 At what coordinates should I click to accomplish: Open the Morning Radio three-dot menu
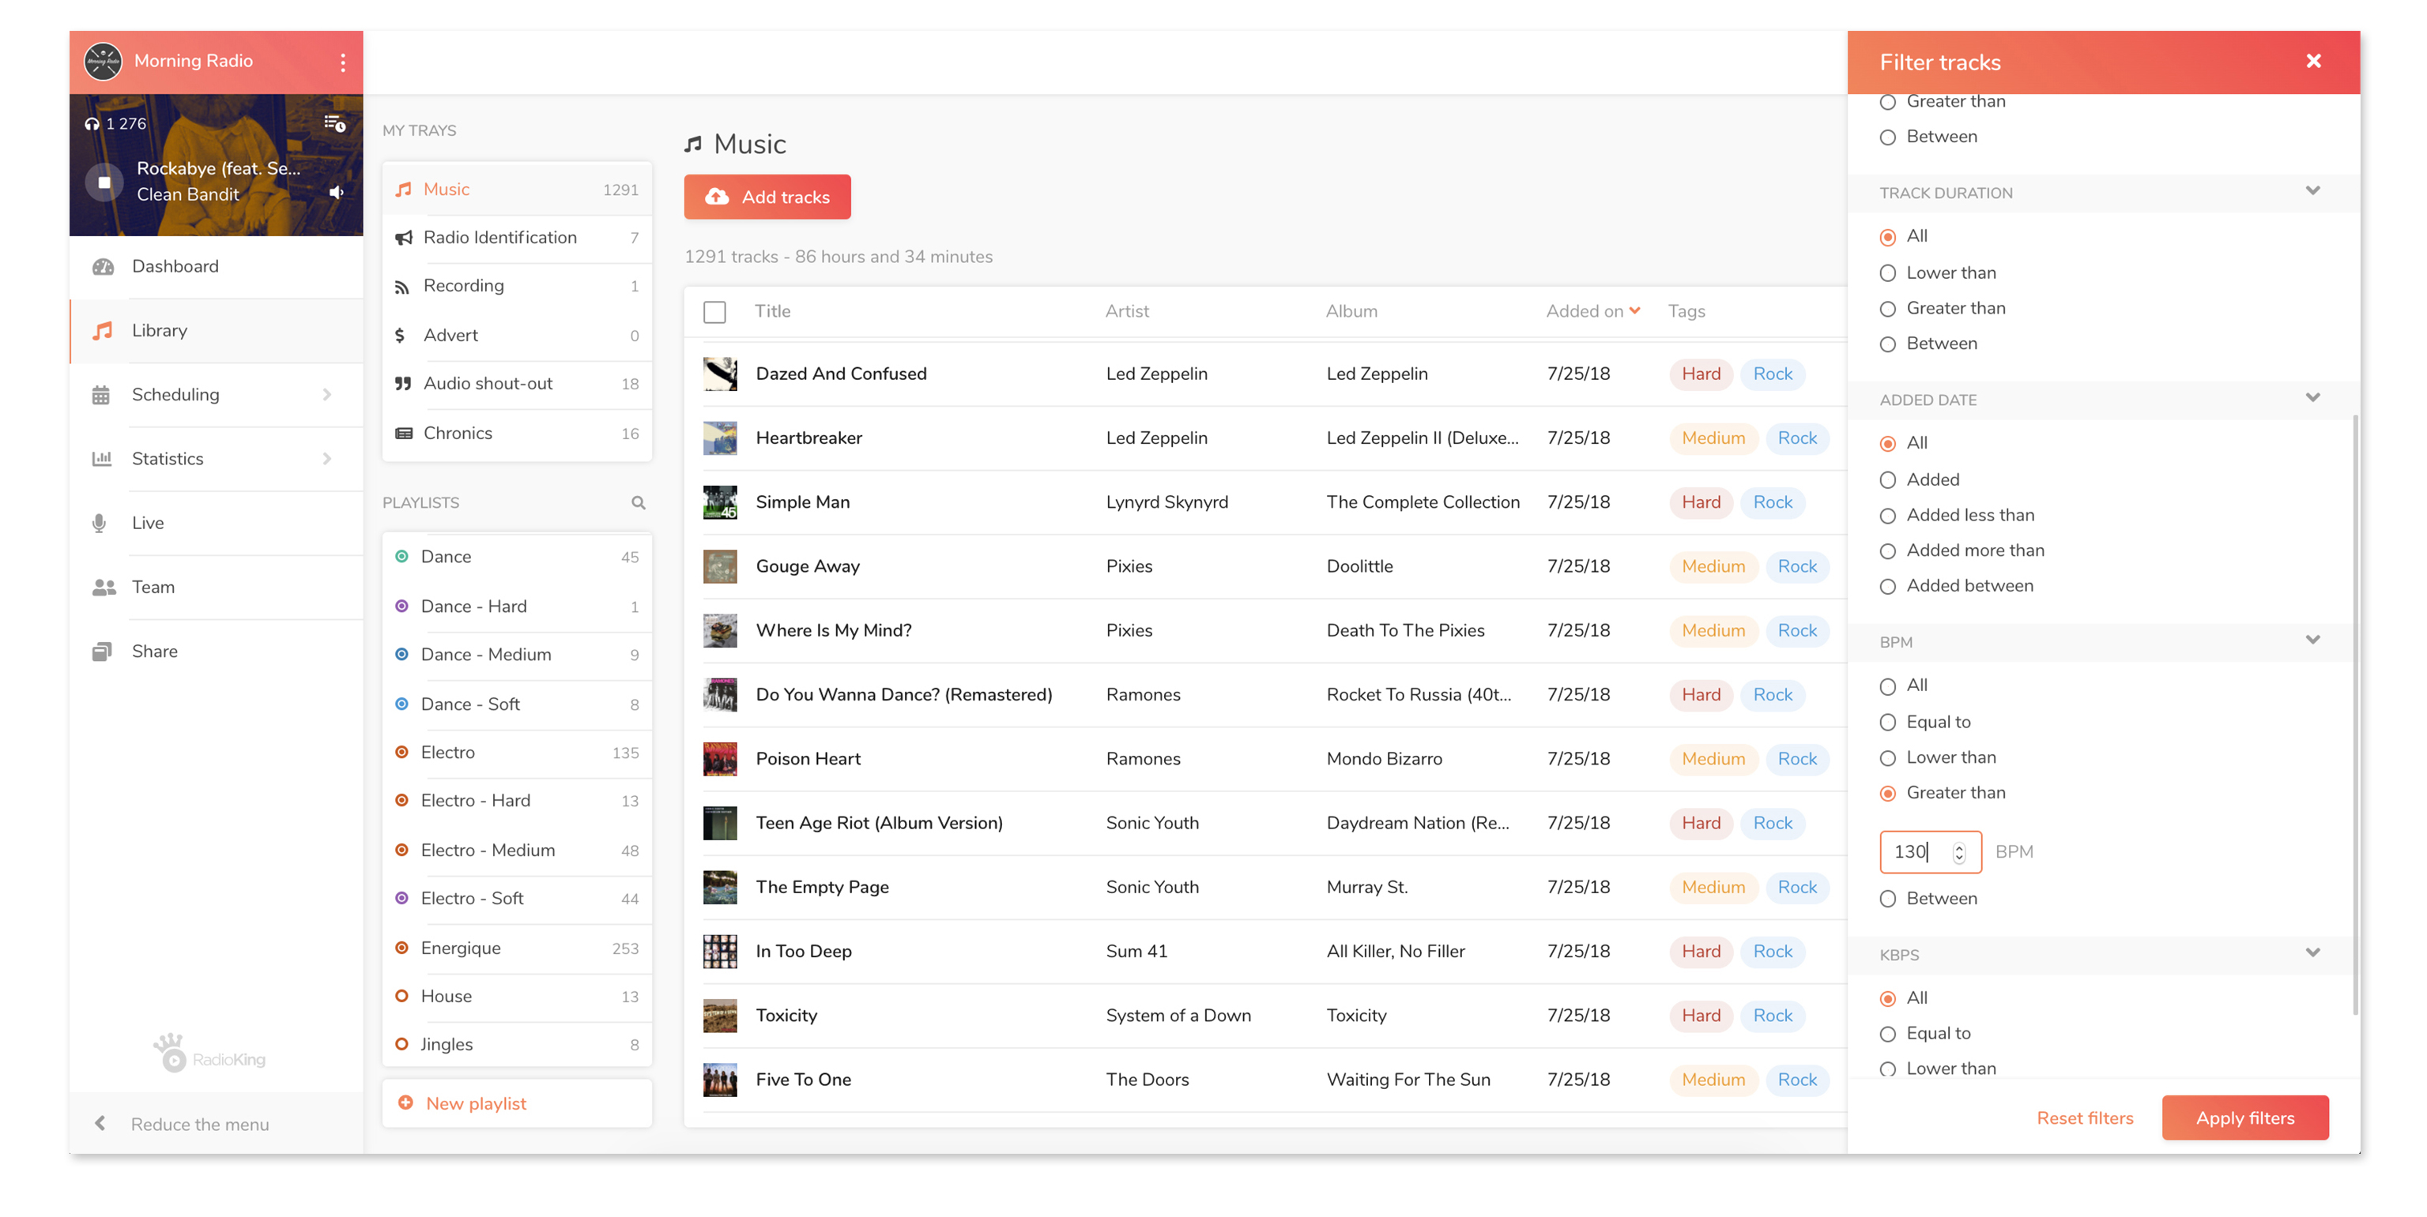[343, 62]
